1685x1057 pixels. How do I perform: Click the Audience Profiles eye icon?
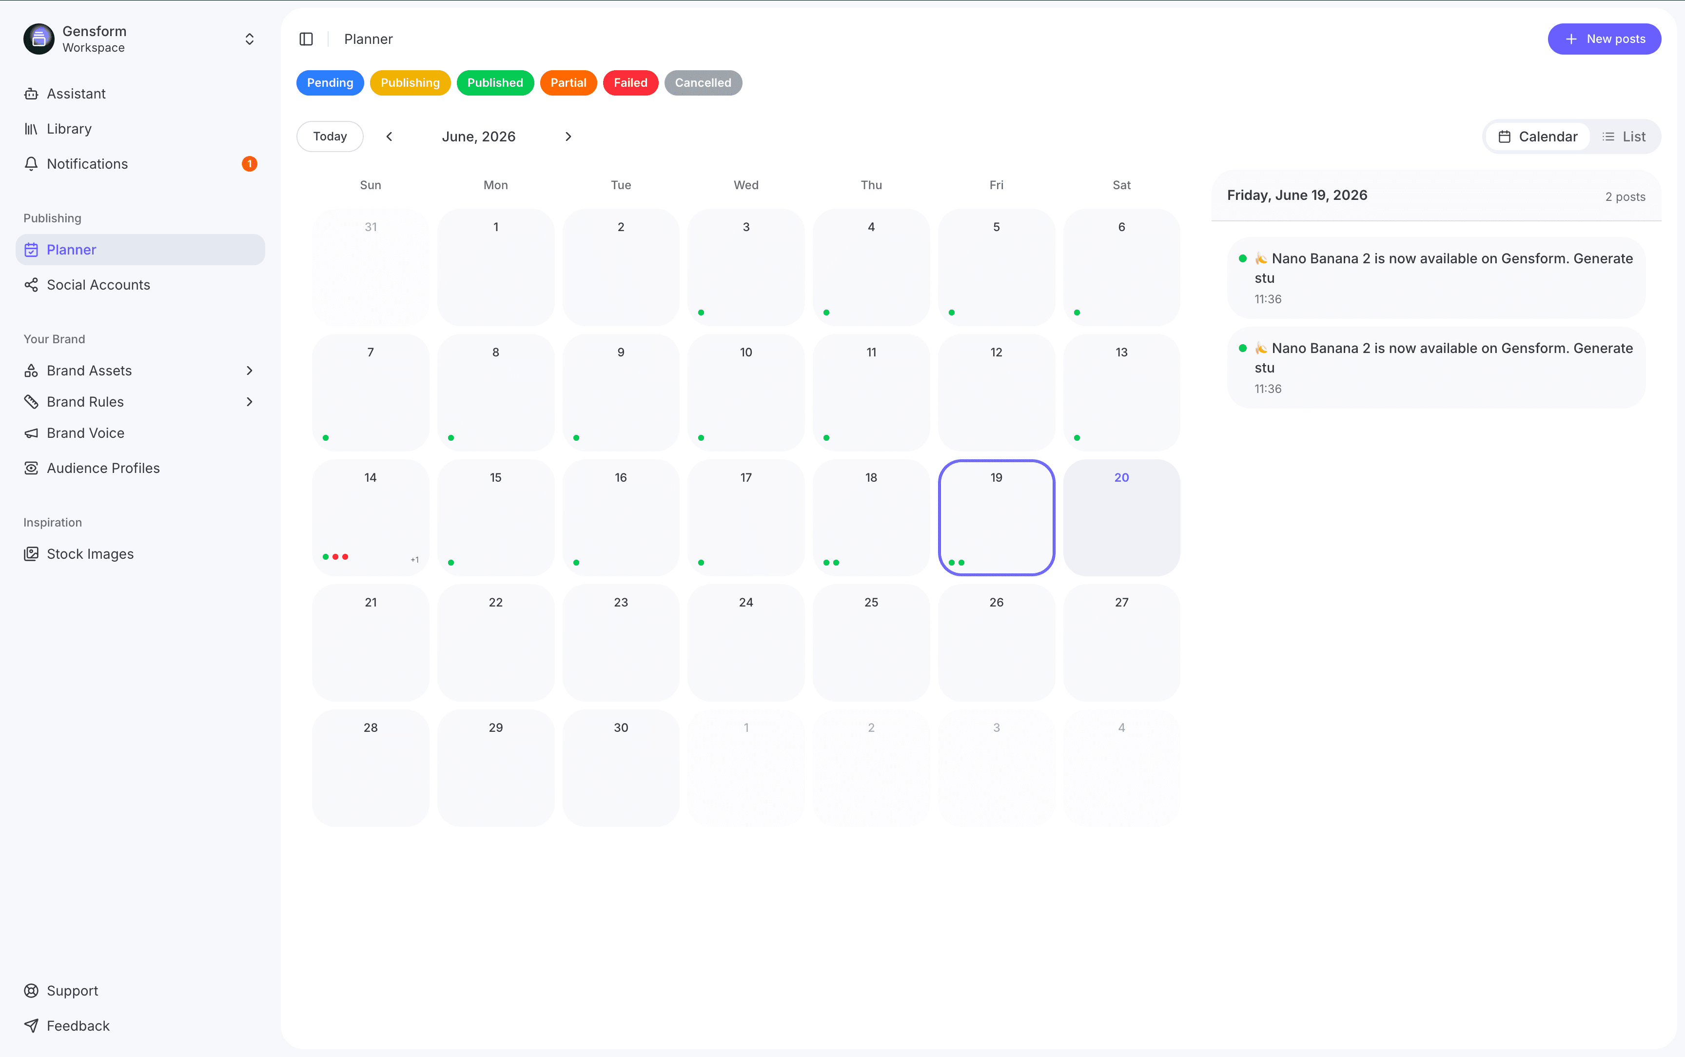pos(31,469)
